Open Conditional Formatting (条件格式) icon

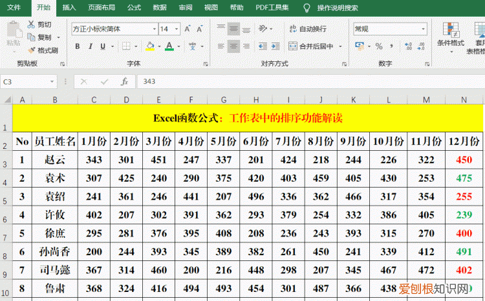pyautogui.click(x=451, y=30)
